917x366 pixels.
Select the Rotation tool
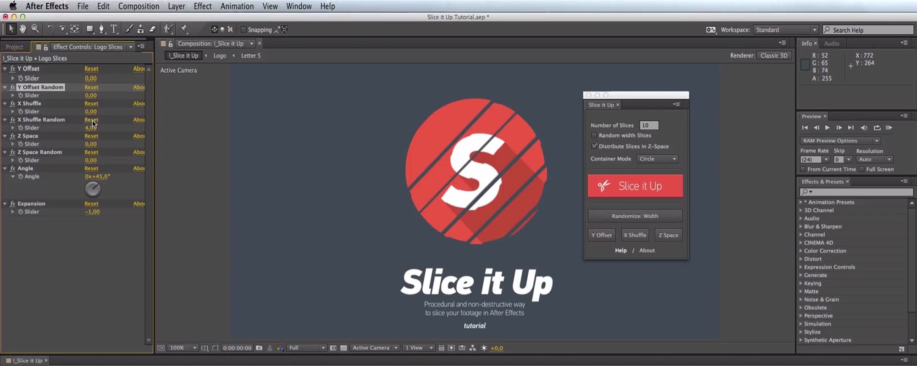(50, 29)
